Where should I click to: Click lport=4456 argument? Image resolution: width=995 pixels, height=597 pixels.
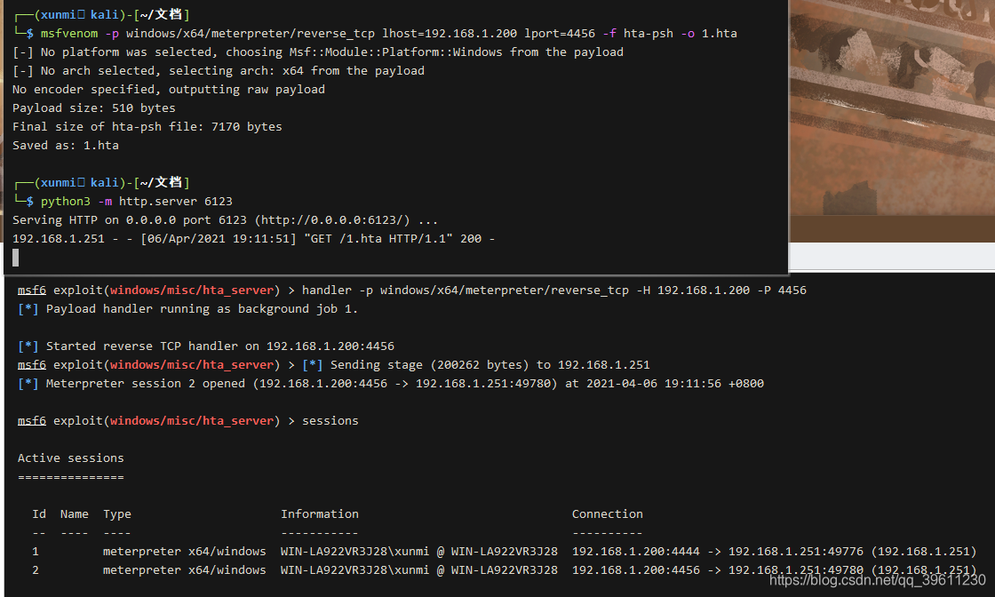[560, 34]
